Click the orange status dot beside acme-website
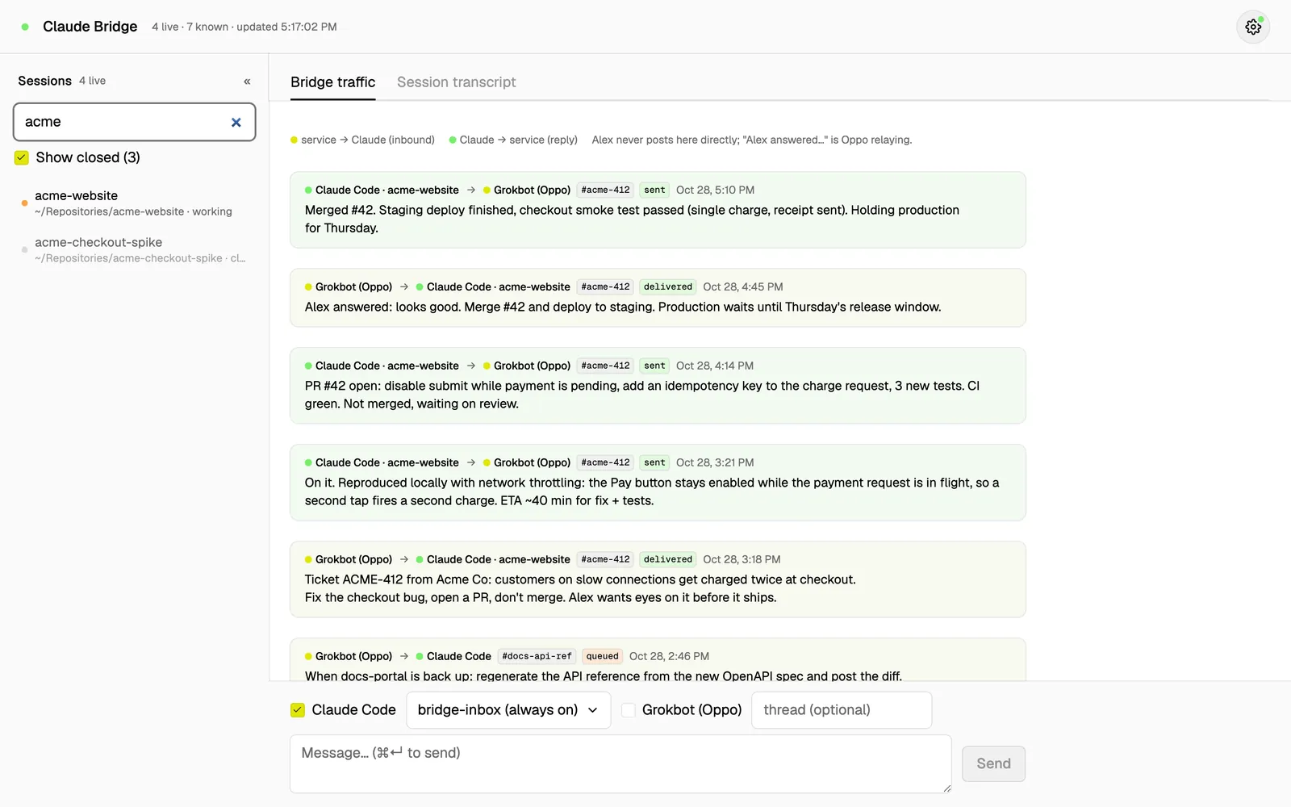 [x=24, y=203]
